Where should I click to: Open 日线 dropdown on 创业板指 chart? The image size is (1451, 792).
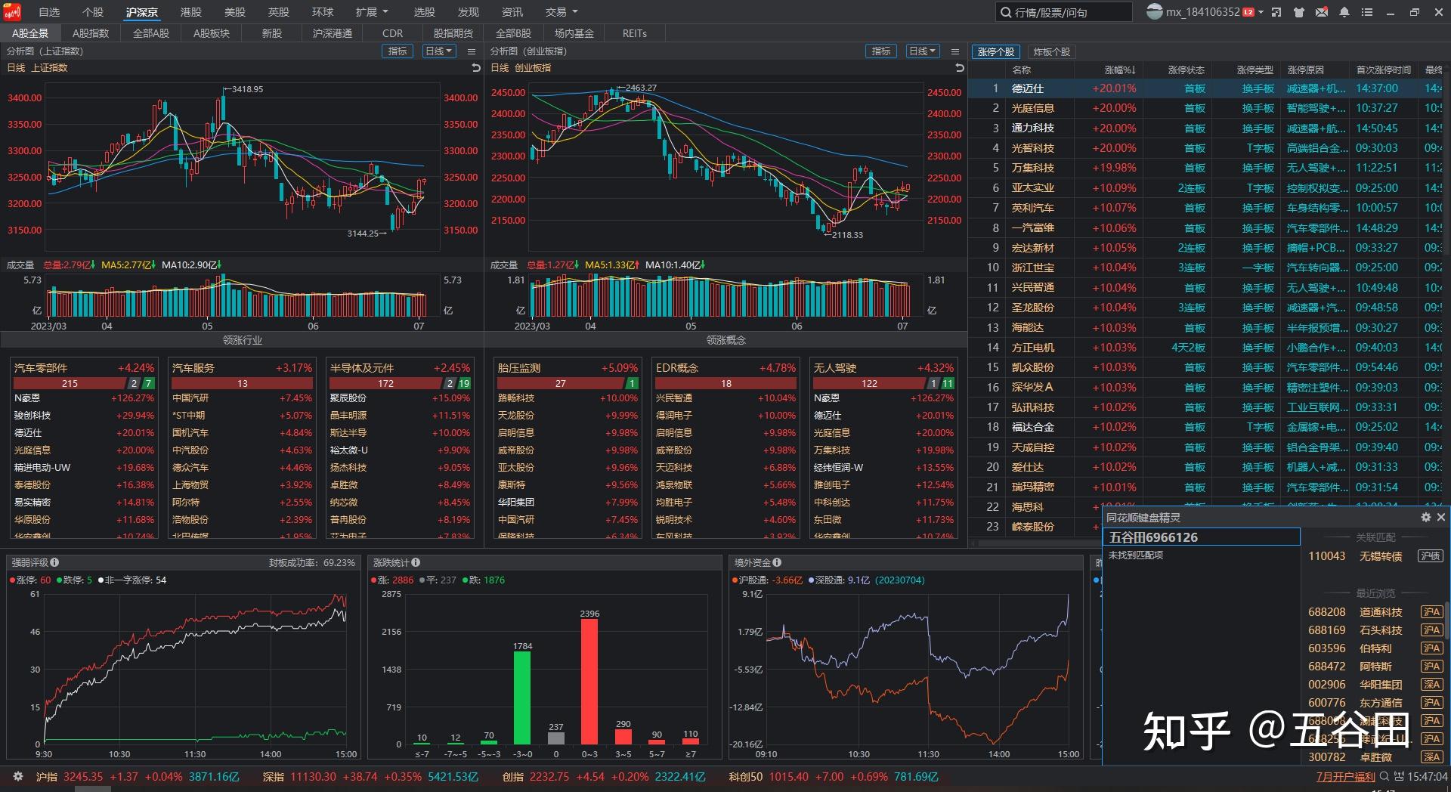(x=922, y=51)
